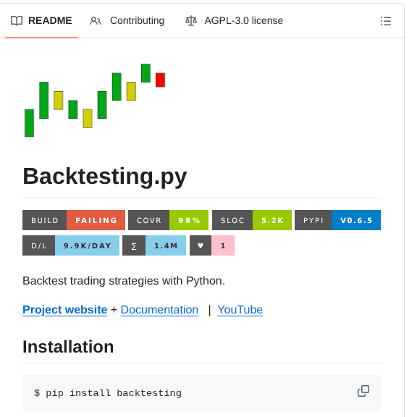The height and width of the screenshot is (417, 417).
Task: Click the COVR 98% coverage badge
Action: [169, 220]
